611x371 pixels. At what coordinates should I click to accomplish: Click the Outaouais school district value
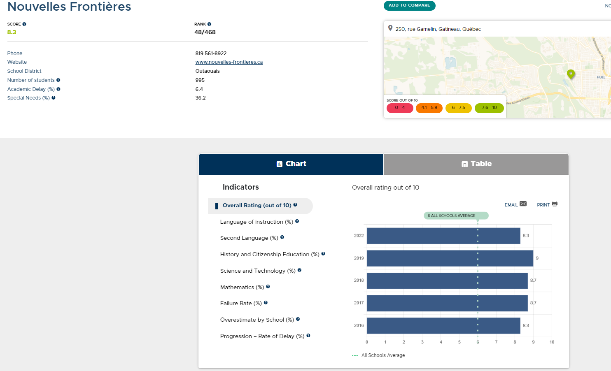click(x=208, y=71)
